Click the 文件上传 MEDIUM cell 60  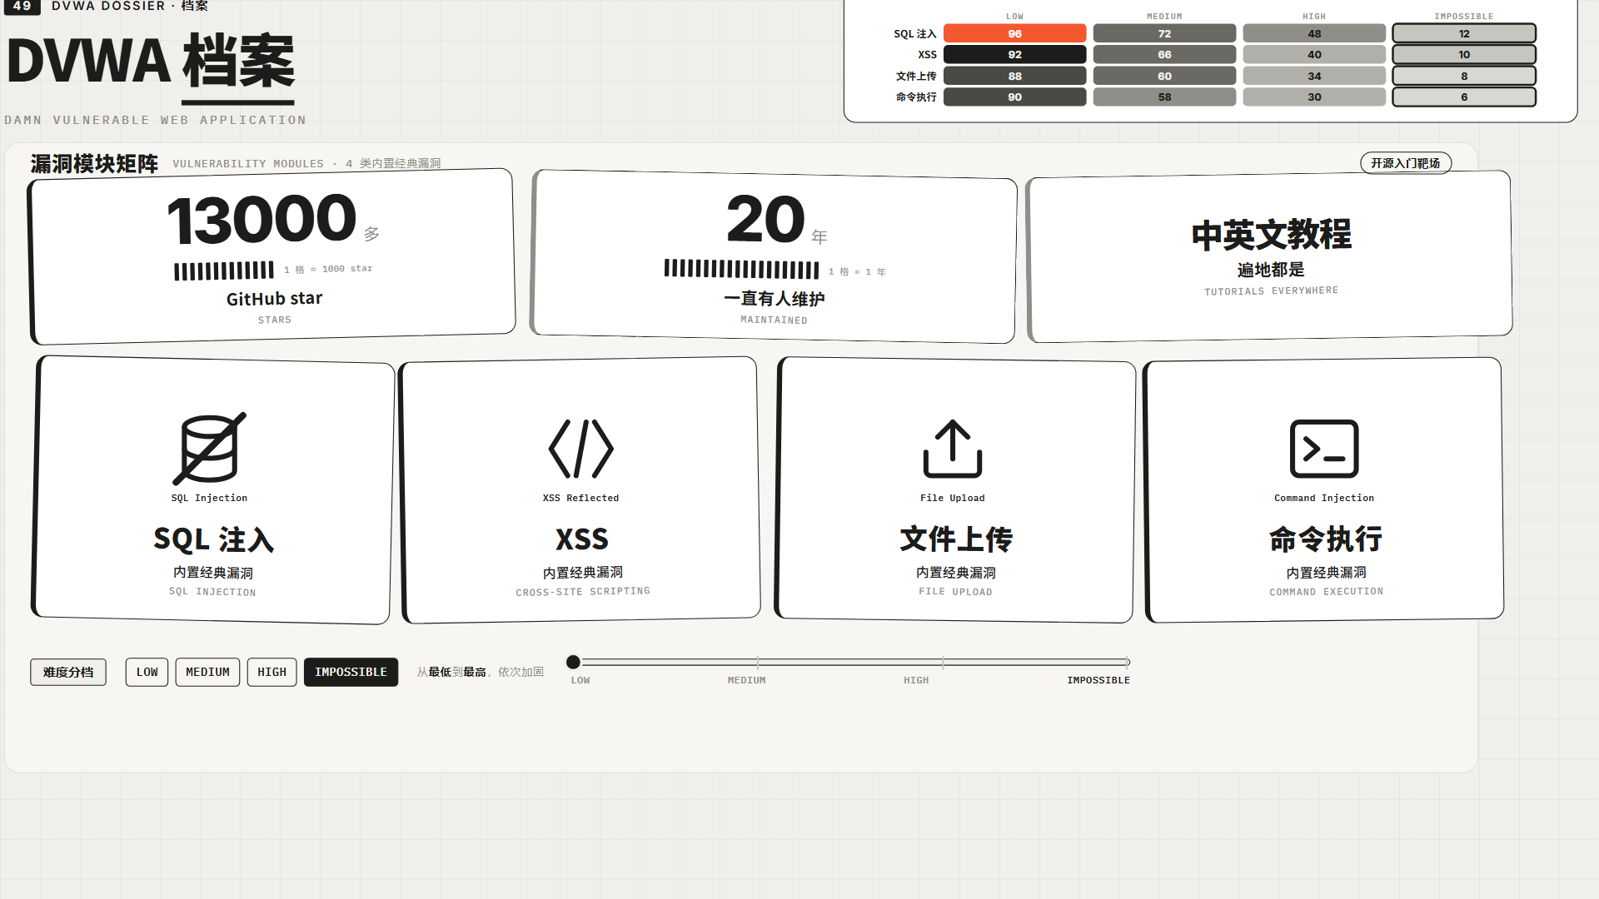1164,76
